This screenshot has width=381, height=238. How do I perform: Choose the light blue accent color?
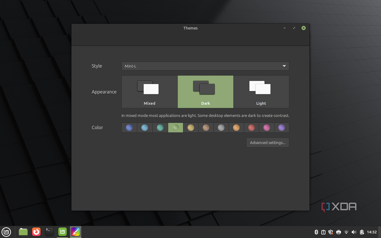144,127
